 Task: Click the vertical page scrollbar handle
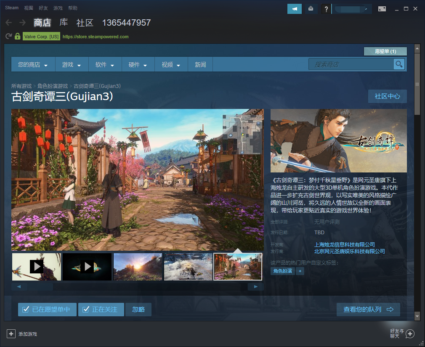point(417,84)
